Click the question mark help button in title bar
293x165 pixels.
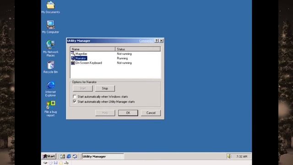[157, 41]
